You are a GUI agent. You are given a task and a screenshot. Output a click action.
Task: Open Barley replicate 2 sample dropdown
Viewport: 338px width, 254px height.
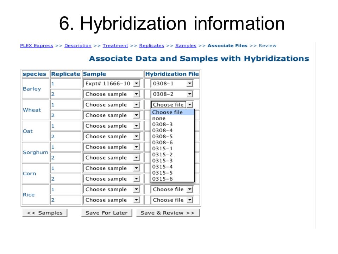click(112, 94)
